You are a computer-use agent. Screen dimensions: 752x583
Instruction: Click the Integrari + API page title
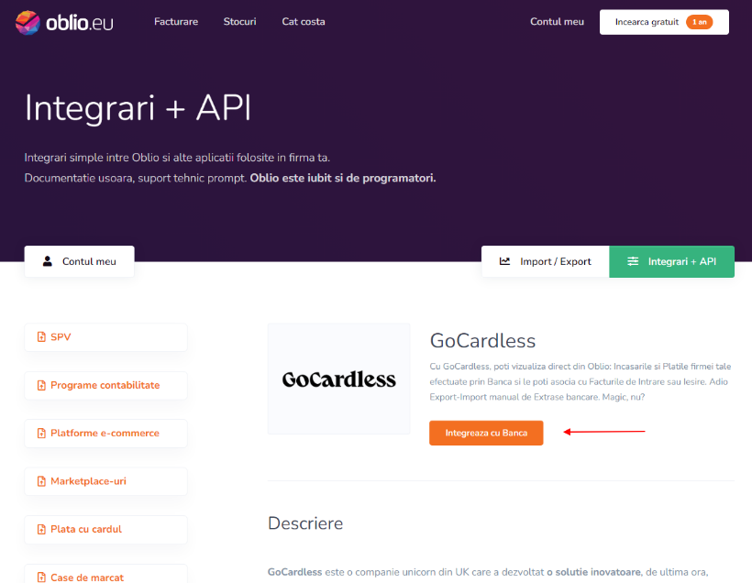[138, 108]
